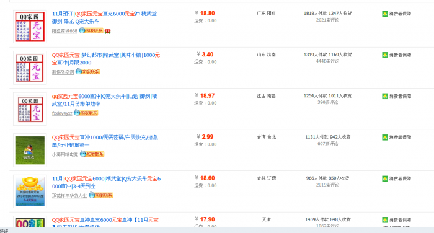Visit seller shop in the ¥3.40 listing
This screenshot has height=233, width=434.
(x=63, y=73)
